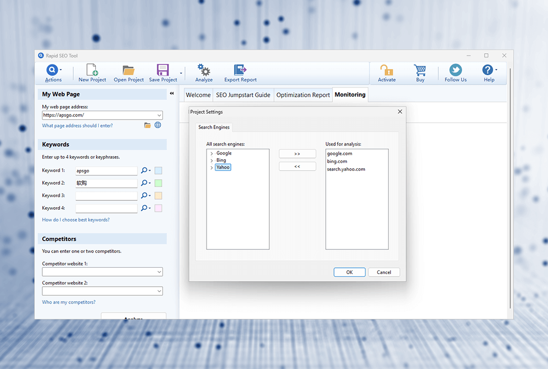Click the Keyword 3 input field

click(106, 196)
